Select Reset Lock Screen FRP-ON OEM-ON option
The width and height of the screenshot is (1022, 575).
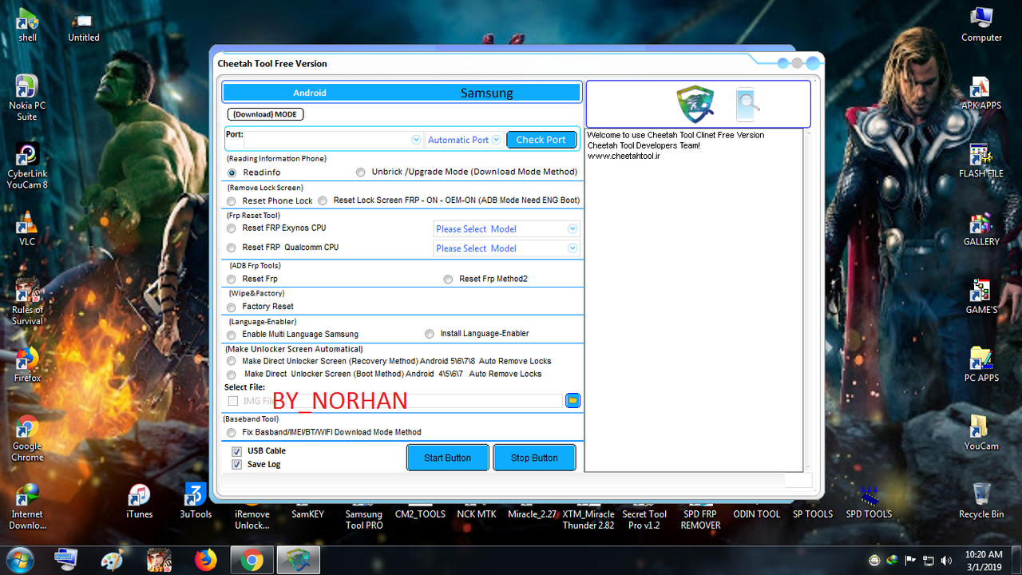click(323, 200)
